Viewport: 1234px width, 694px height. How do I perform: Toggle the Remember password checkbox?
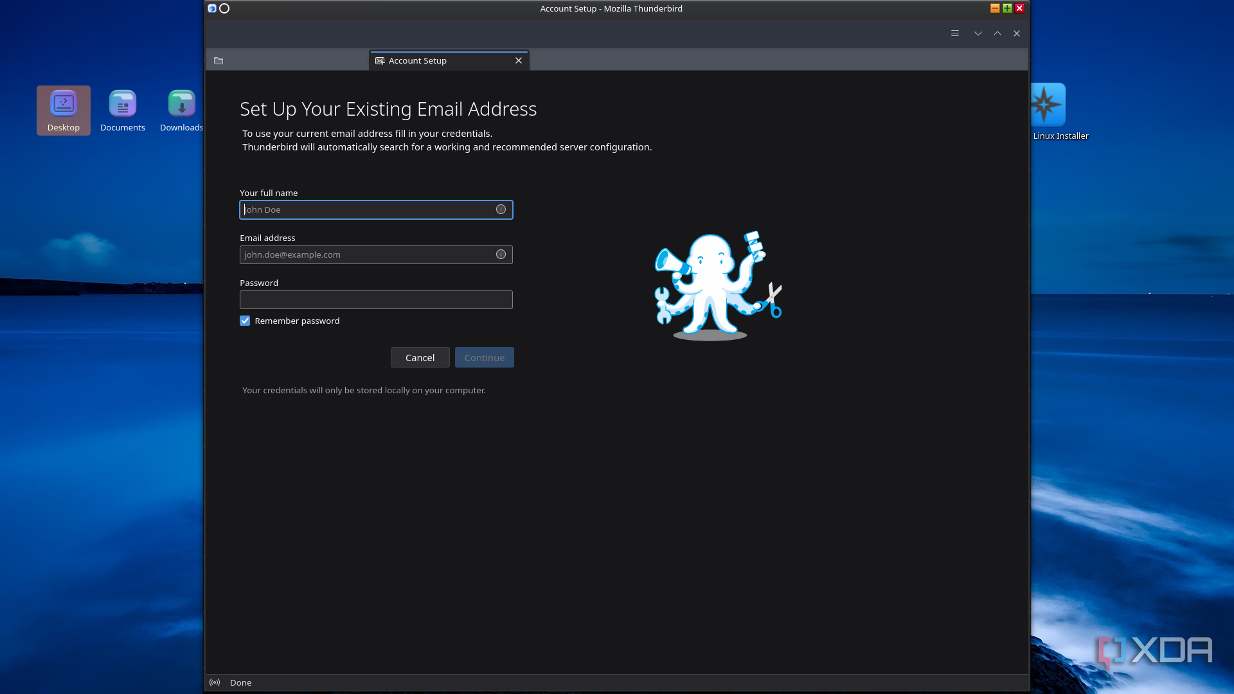[245, 321]
